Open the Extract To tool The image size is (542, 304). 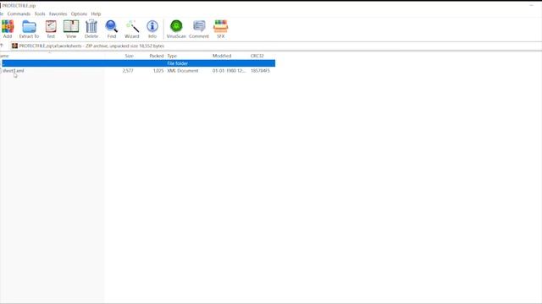pyautogui.click(x=29, y=29)
